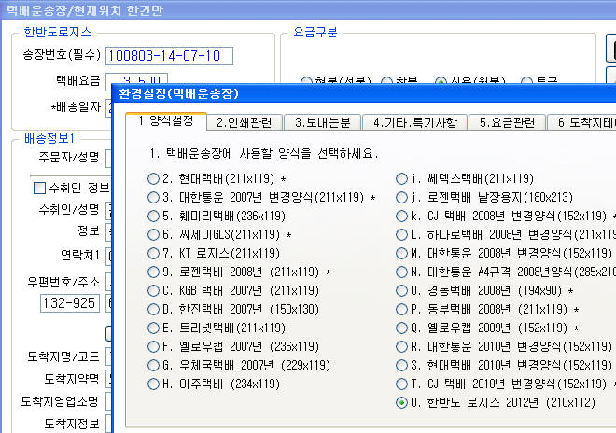The image size is (616, 433).
Task: Select radio k. CJ 택배 2008년 변경양식
Action: 401,216
